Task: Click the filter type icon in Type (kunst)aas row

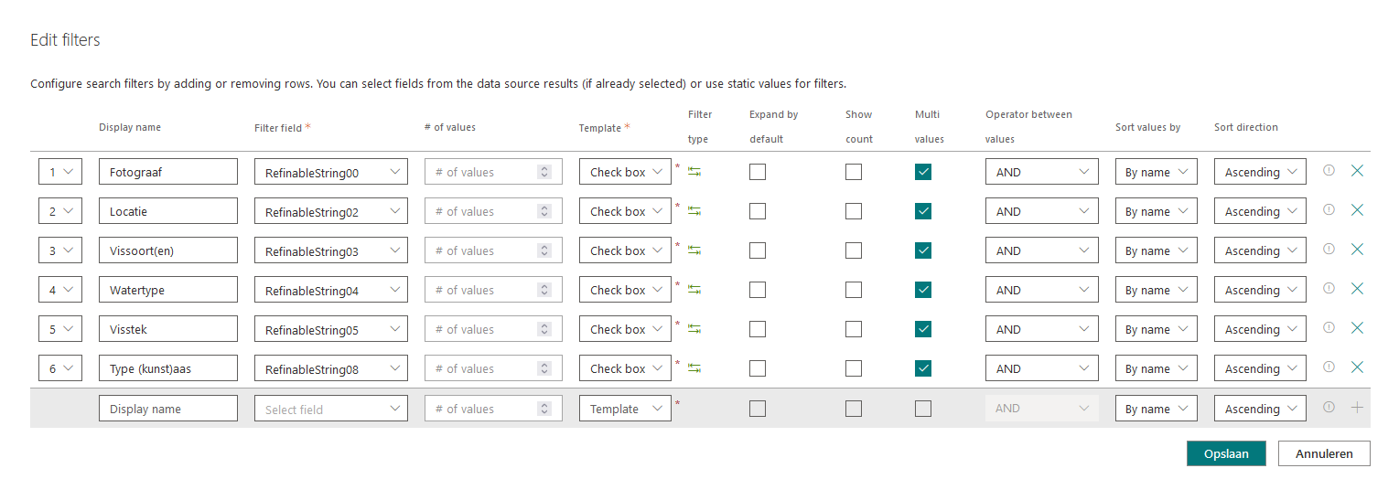Action: click(x=694, y=368)
